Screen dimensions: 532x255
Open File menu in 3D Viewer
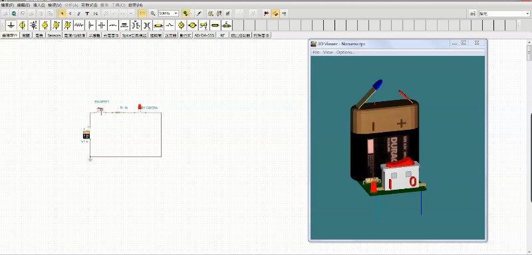316,53
